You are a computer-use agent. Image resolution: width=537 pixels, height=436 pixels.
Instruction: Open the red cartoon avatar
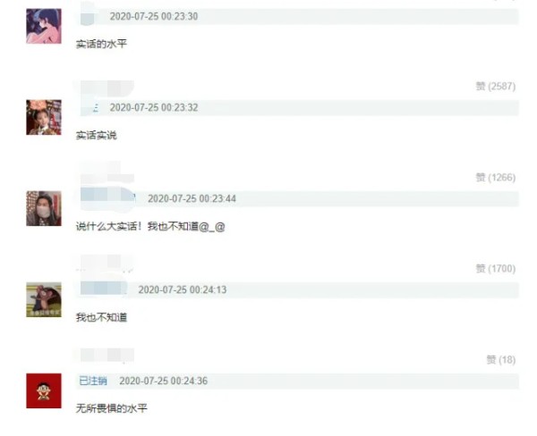44,390
